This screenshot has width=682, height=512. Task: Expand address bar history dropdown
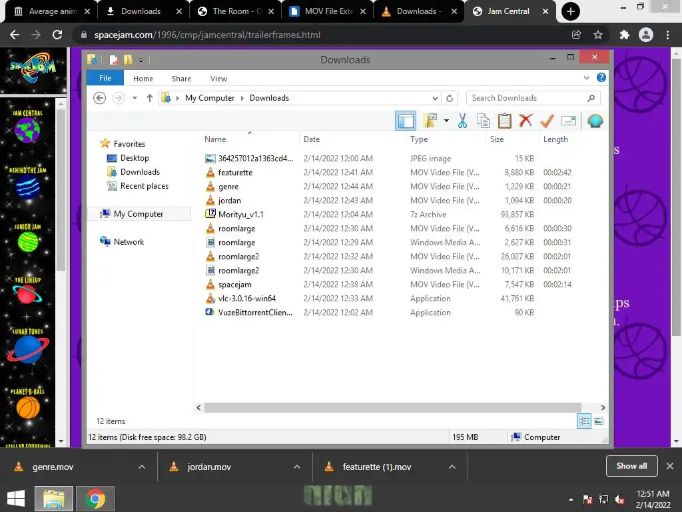point(435,98)
